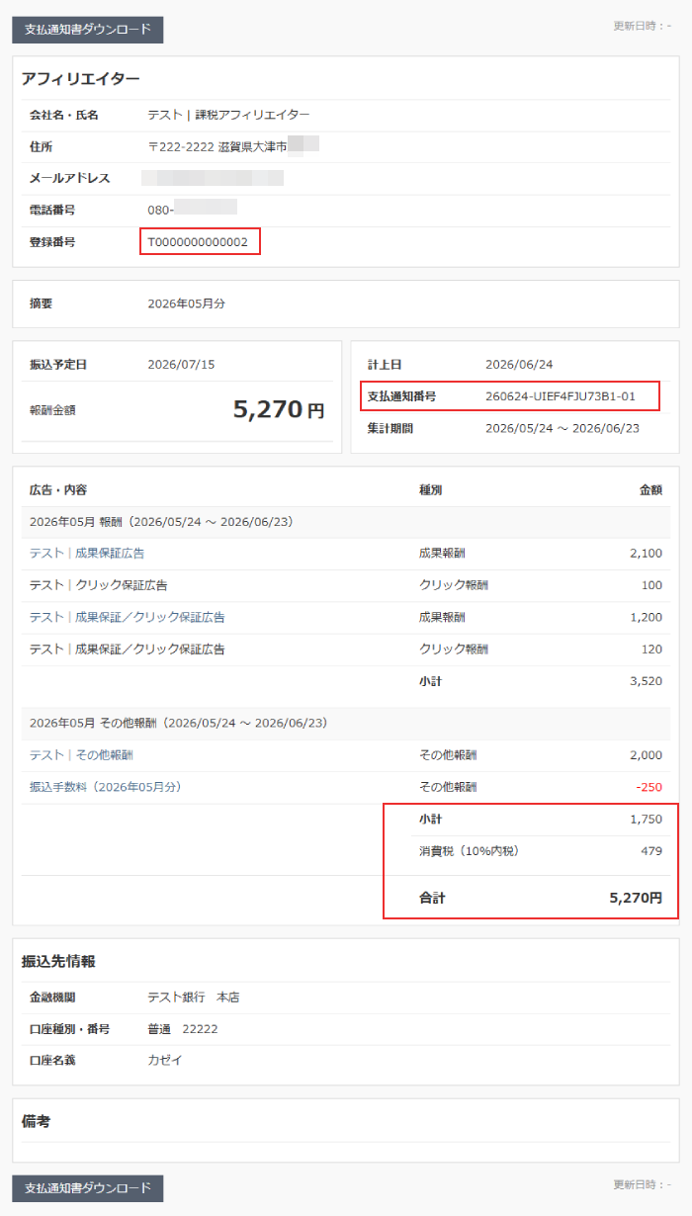The height and width of the screenshot is (1216, 692).
Task: Click the 支払通知番号 label
Action: click(x=402, y=396)
